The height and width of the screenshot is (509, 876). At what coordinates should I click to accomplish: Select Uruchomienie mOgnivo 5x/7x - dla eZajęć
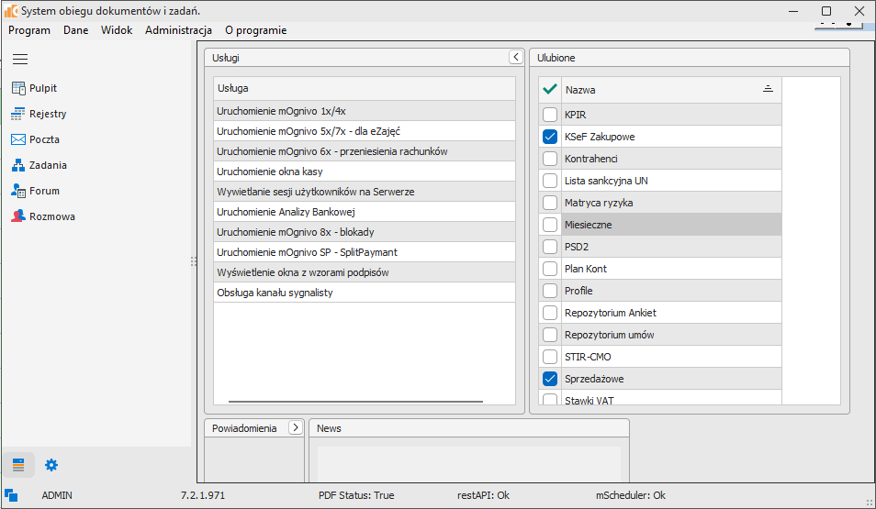[x=365, y=131]
